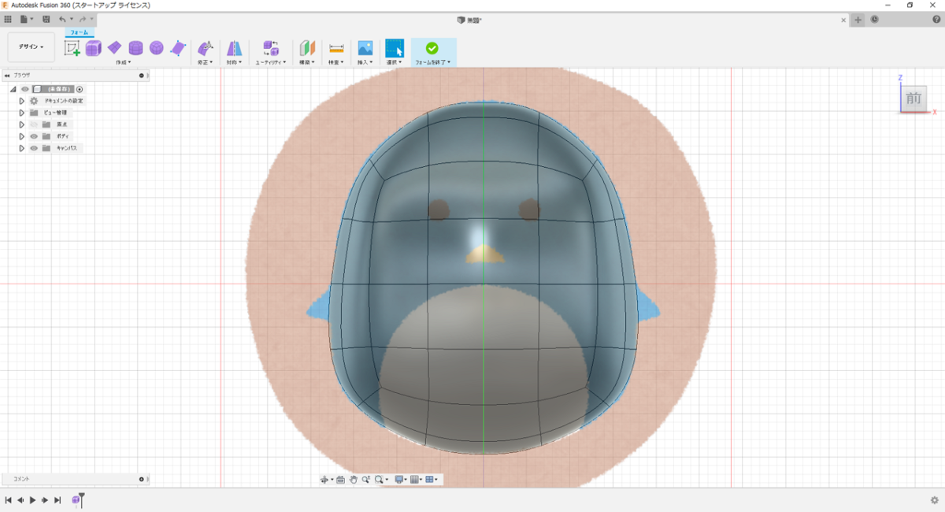Create a Cylinder form
This screenshot has height=512, width=945.
point(135,48)
